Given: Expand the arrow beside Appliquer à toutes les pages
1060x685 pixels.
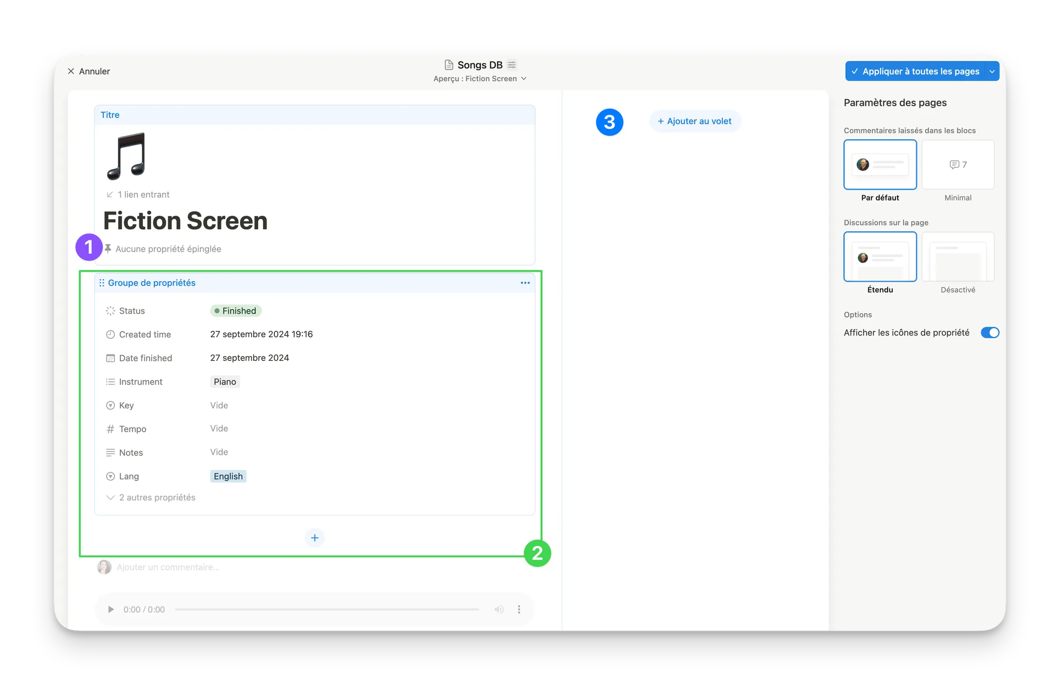Looking at the screenshot, I should coord(992,71).
